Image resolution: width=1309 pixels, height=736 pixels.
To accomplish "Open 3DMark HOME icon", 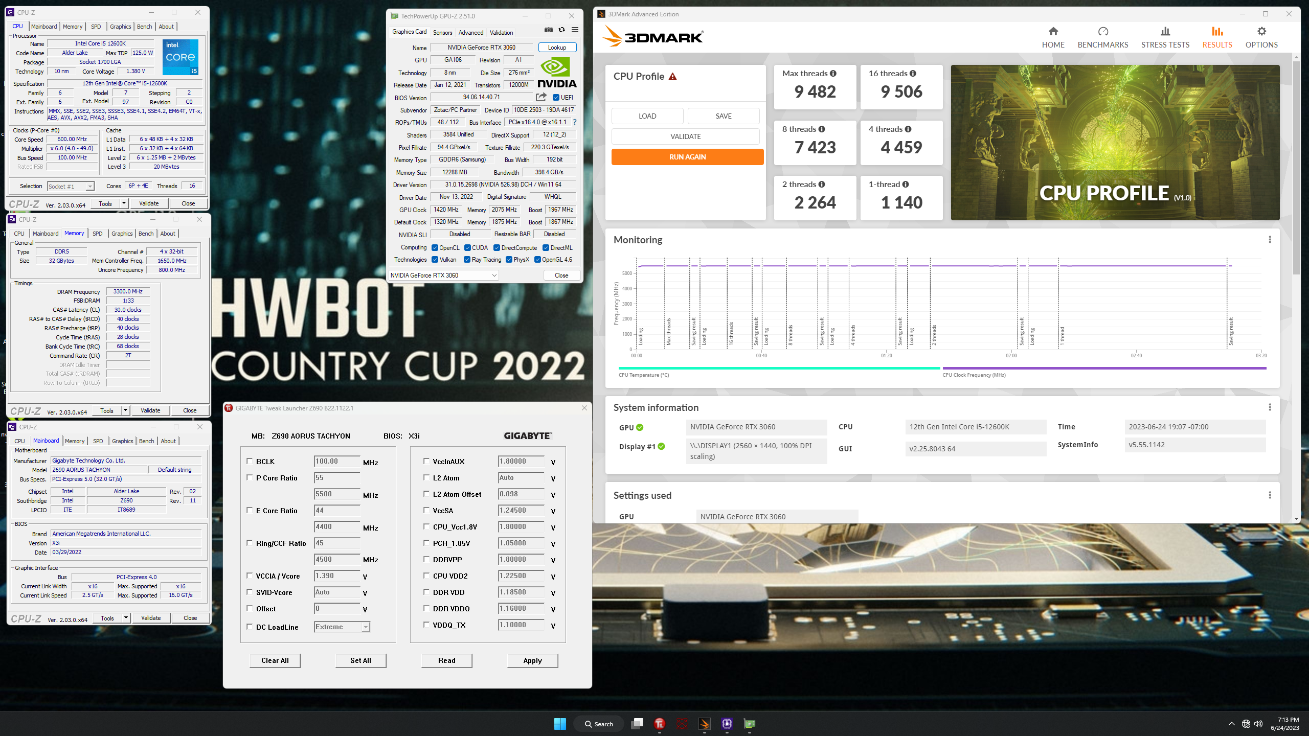I will [1053, 31].
